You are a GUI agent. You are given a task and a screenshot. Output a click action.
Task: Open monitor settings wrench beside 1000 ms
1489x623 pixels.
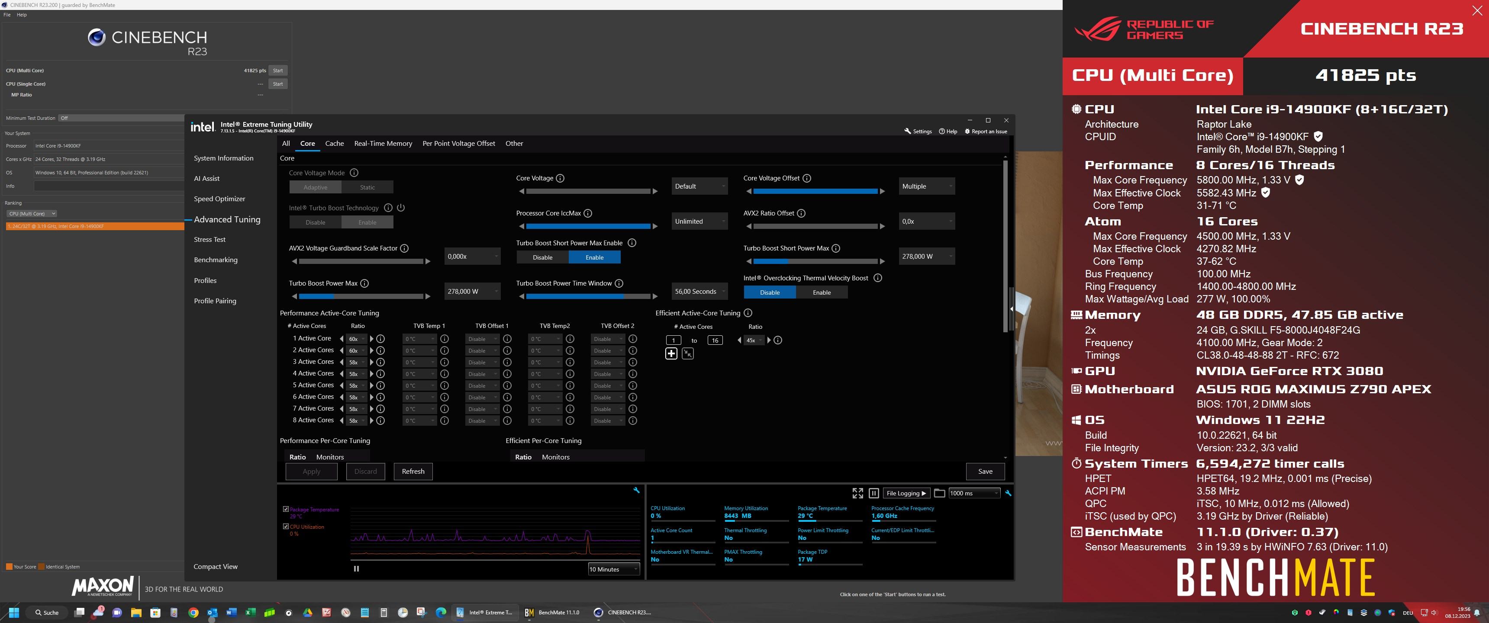[x=1008, y=493]
